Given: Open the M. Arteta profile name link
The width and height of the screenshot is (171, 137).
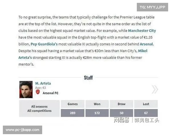Looking at the screenshot, I should [x=43, y=83].
